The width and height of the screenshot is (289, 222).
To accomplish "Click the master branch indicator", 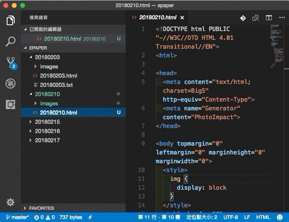I will tap(18, 217).
